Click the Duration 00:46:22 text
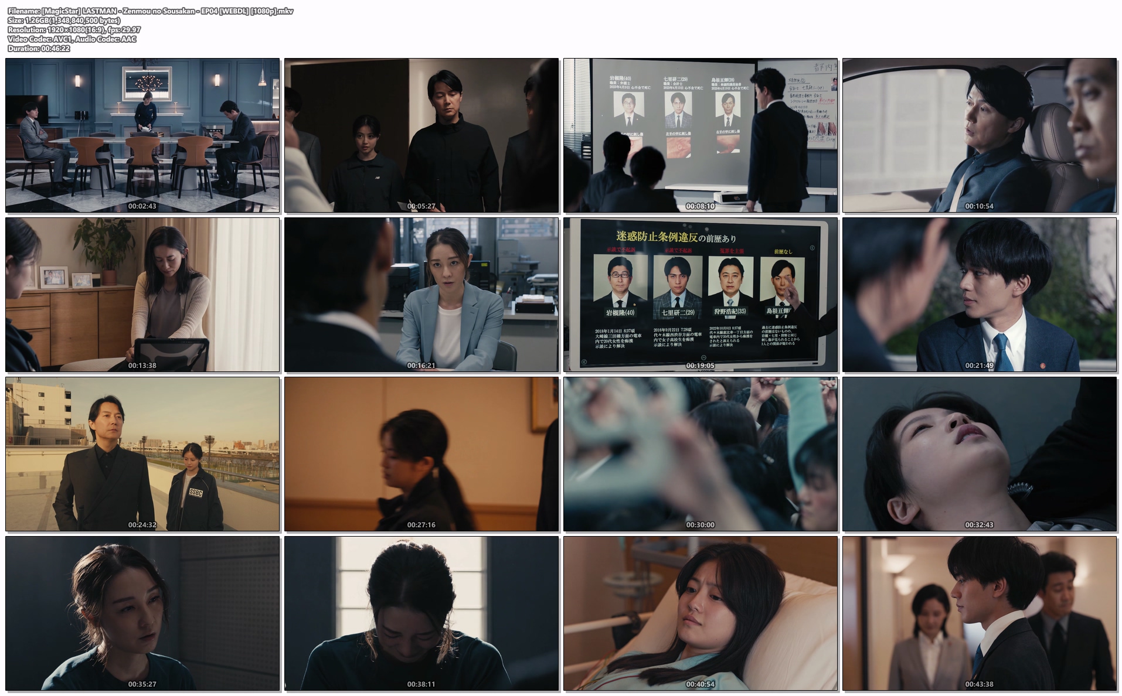The height and width of the screenshot is (696, 1122). [39, 49]
